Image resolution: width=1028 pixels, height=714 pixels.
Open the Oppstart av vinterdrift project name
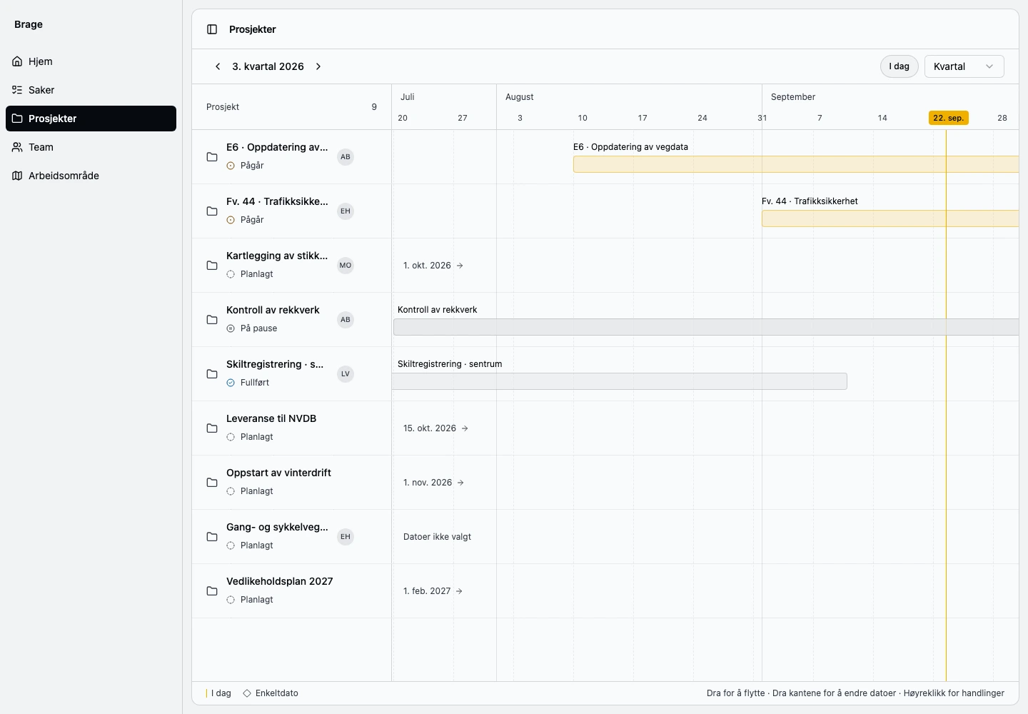(278, 473)
